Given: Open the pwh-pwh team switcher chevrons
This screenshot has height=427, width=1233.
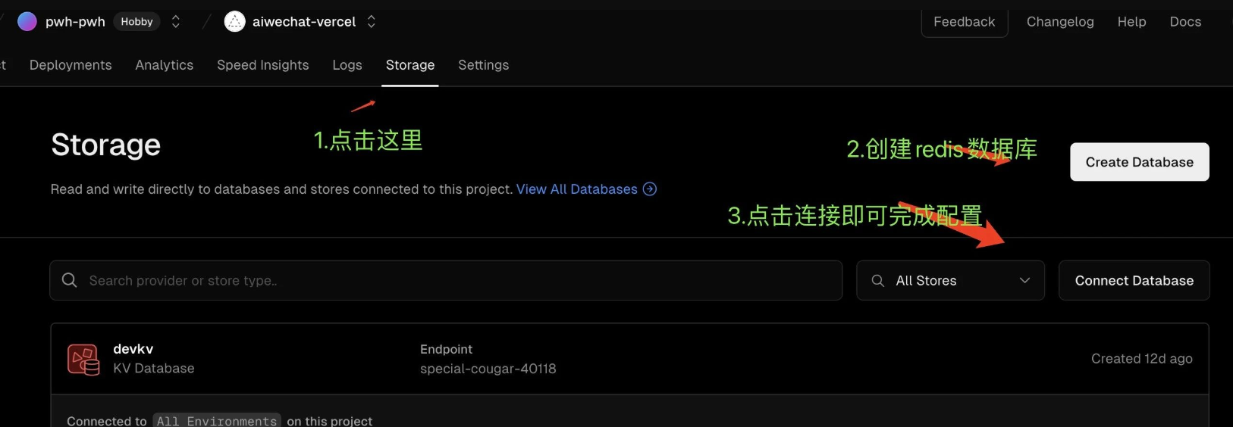Looking at the screenshot, I should pos(176,22).
